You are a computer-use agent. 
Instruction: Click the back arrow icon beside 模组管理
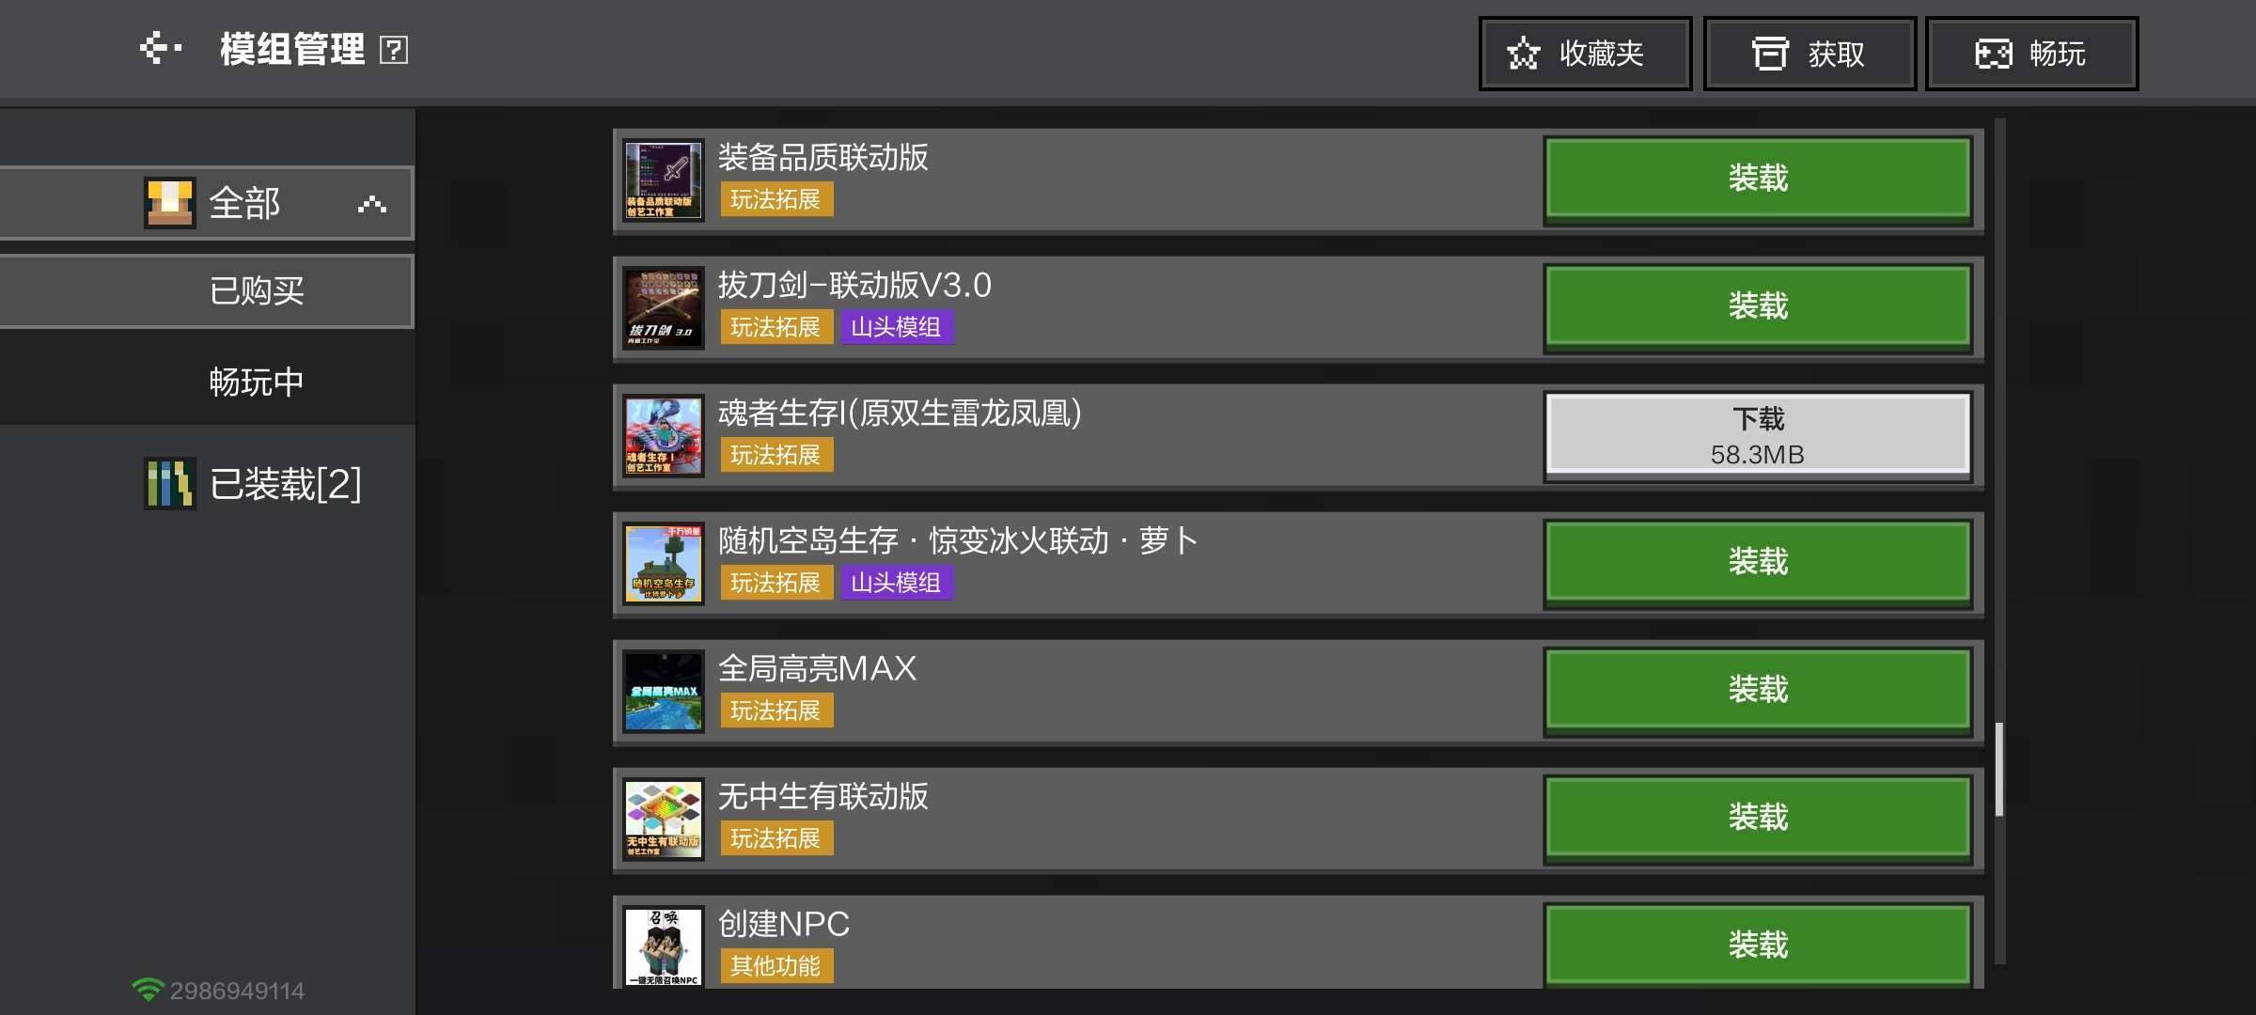[x=160, y=48]
